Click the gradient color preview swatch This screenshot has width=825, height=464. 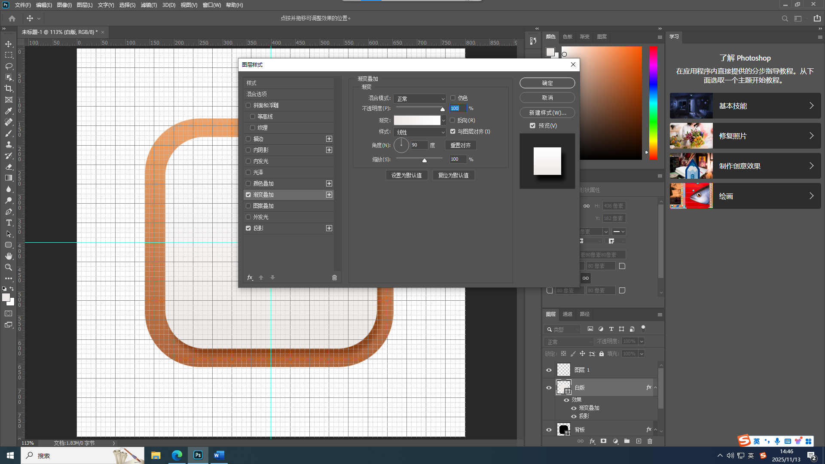coord(417,120)
